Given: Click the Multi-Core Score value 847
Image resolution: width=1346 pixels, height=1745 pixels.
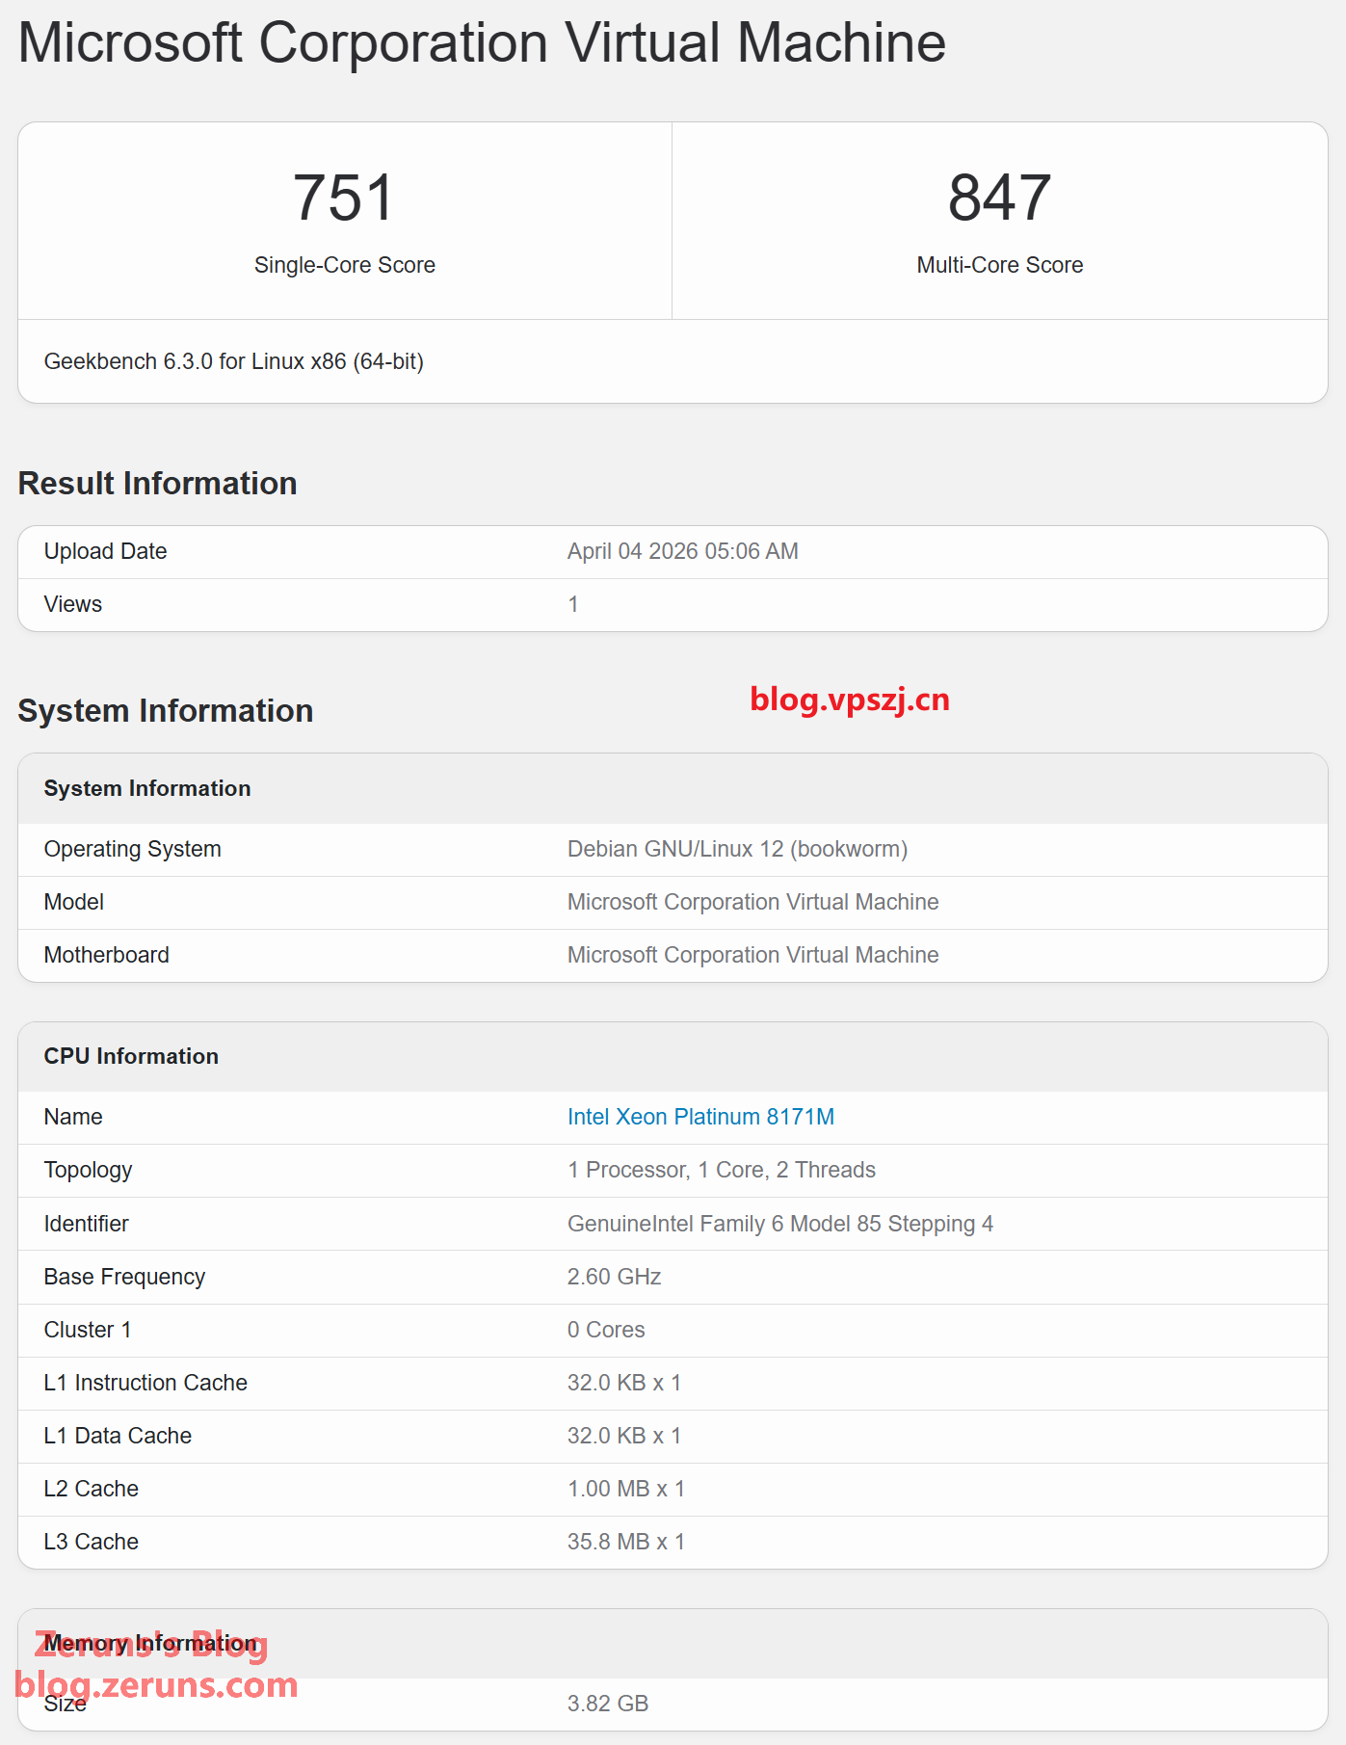Looking at the screenshot, I should [x=999, y=198].
